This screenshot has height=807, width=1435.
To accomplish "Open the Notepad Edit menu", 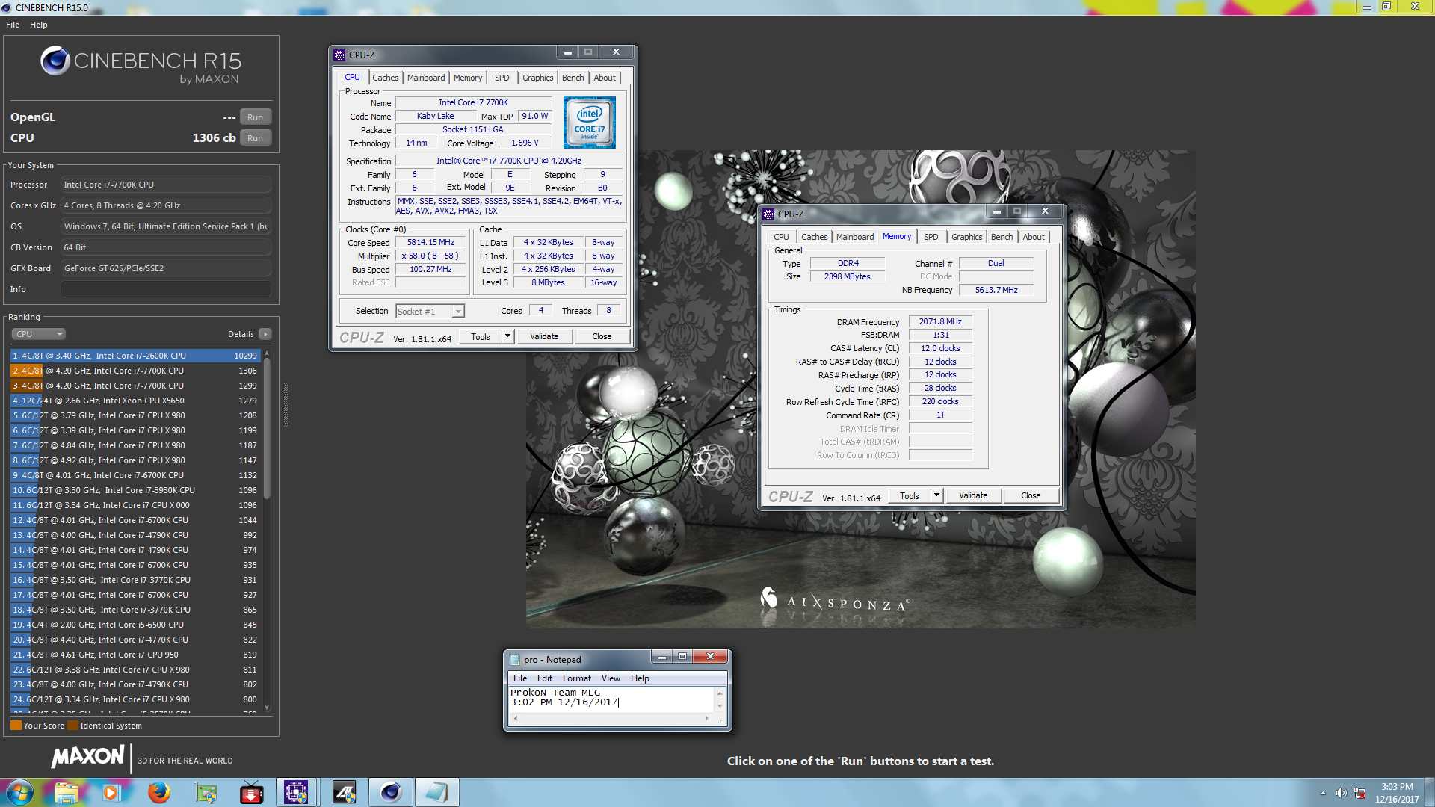I will click(x=545, y=678).
